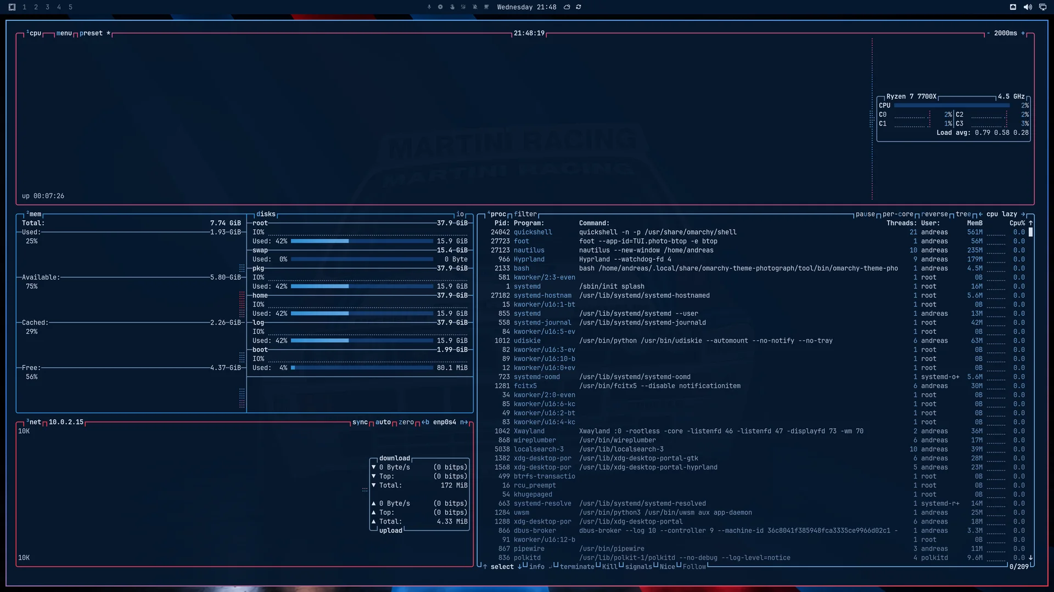Toggle per-core CPU mode in proc box
Viewport: 1054px width, 592px height.
point(898,214)
